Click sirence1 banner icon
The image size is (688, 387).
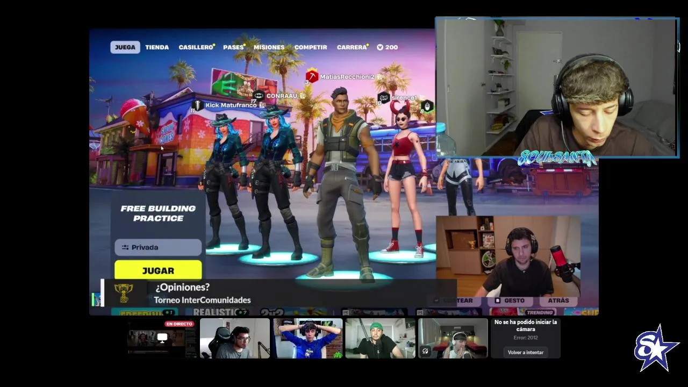383,98
